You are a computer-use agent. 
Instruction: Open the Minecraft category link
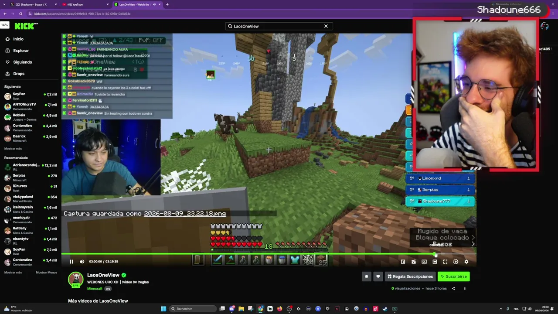pos(95,289)
